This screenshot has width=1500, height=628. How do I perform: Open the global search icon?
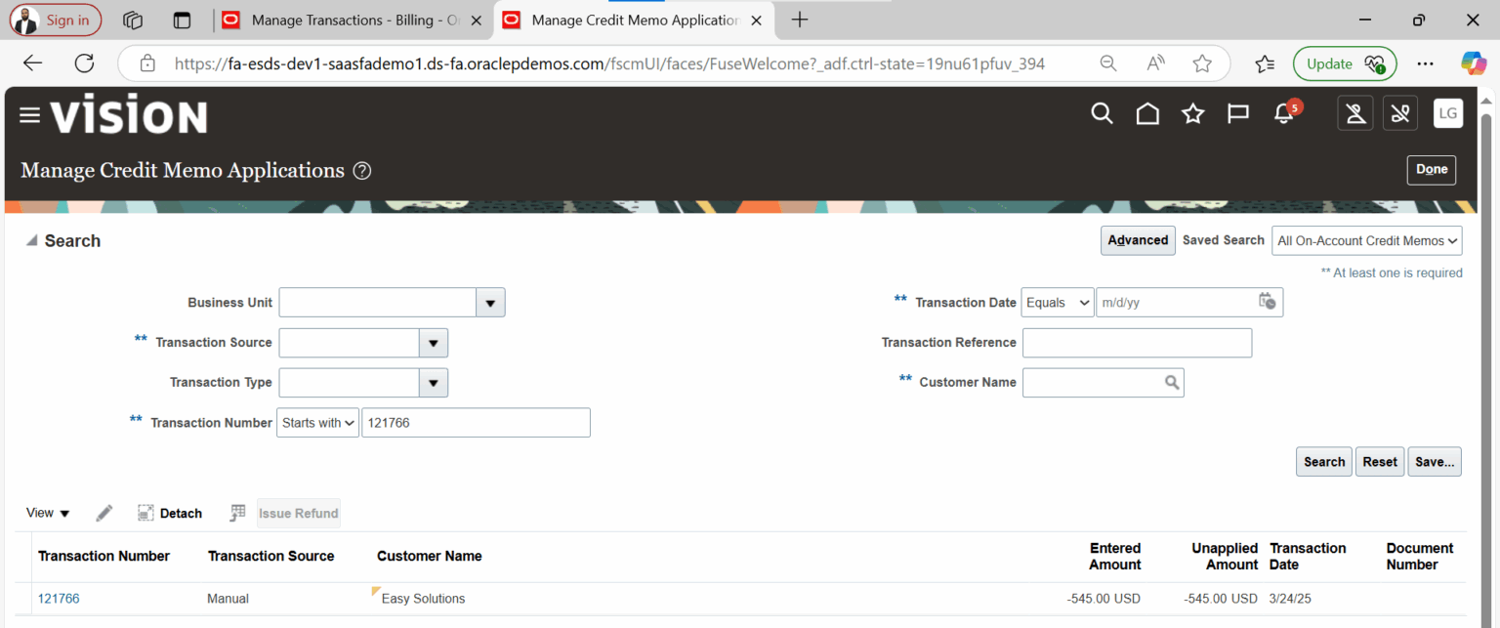point(1102,113)
